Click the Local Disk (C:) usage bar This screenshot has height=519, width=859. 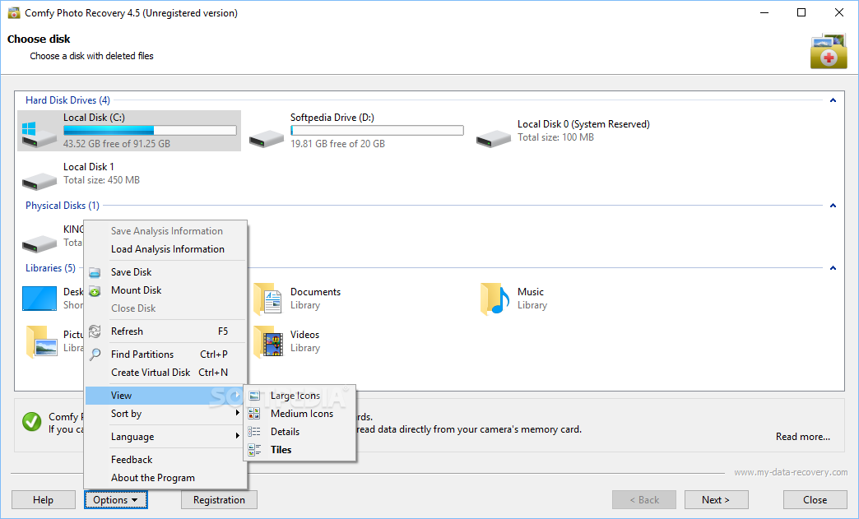pos(150,130)
